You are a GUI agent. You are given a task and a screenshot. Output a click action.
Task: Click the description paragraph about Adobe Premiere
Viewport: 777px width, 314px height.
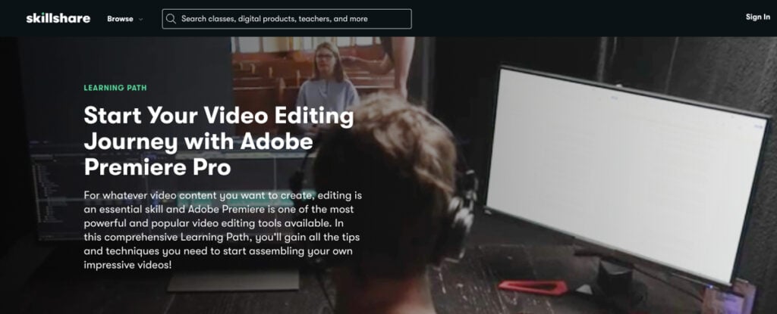(222, 230)
